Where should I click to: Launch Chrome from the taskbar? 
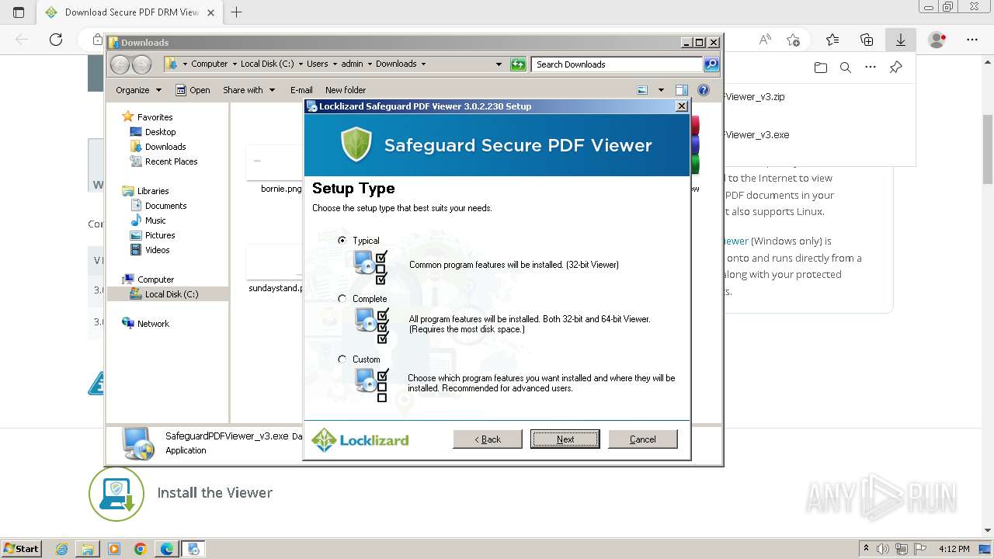tap(141, 549)
